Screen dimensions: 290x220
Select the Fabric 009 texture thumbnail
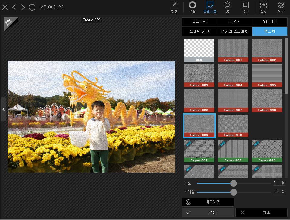(199, 126)
